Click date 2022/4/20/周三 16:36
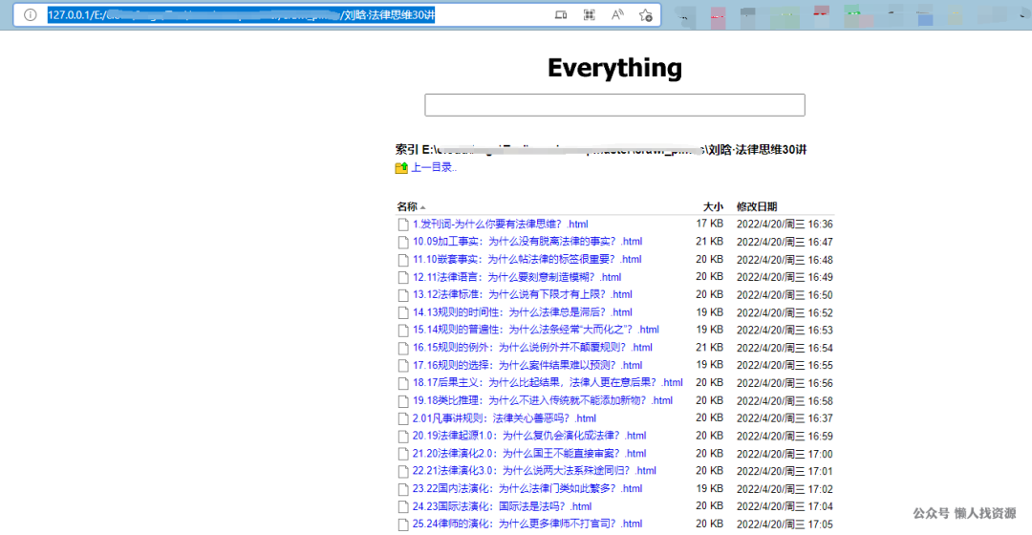 [785, 225]
